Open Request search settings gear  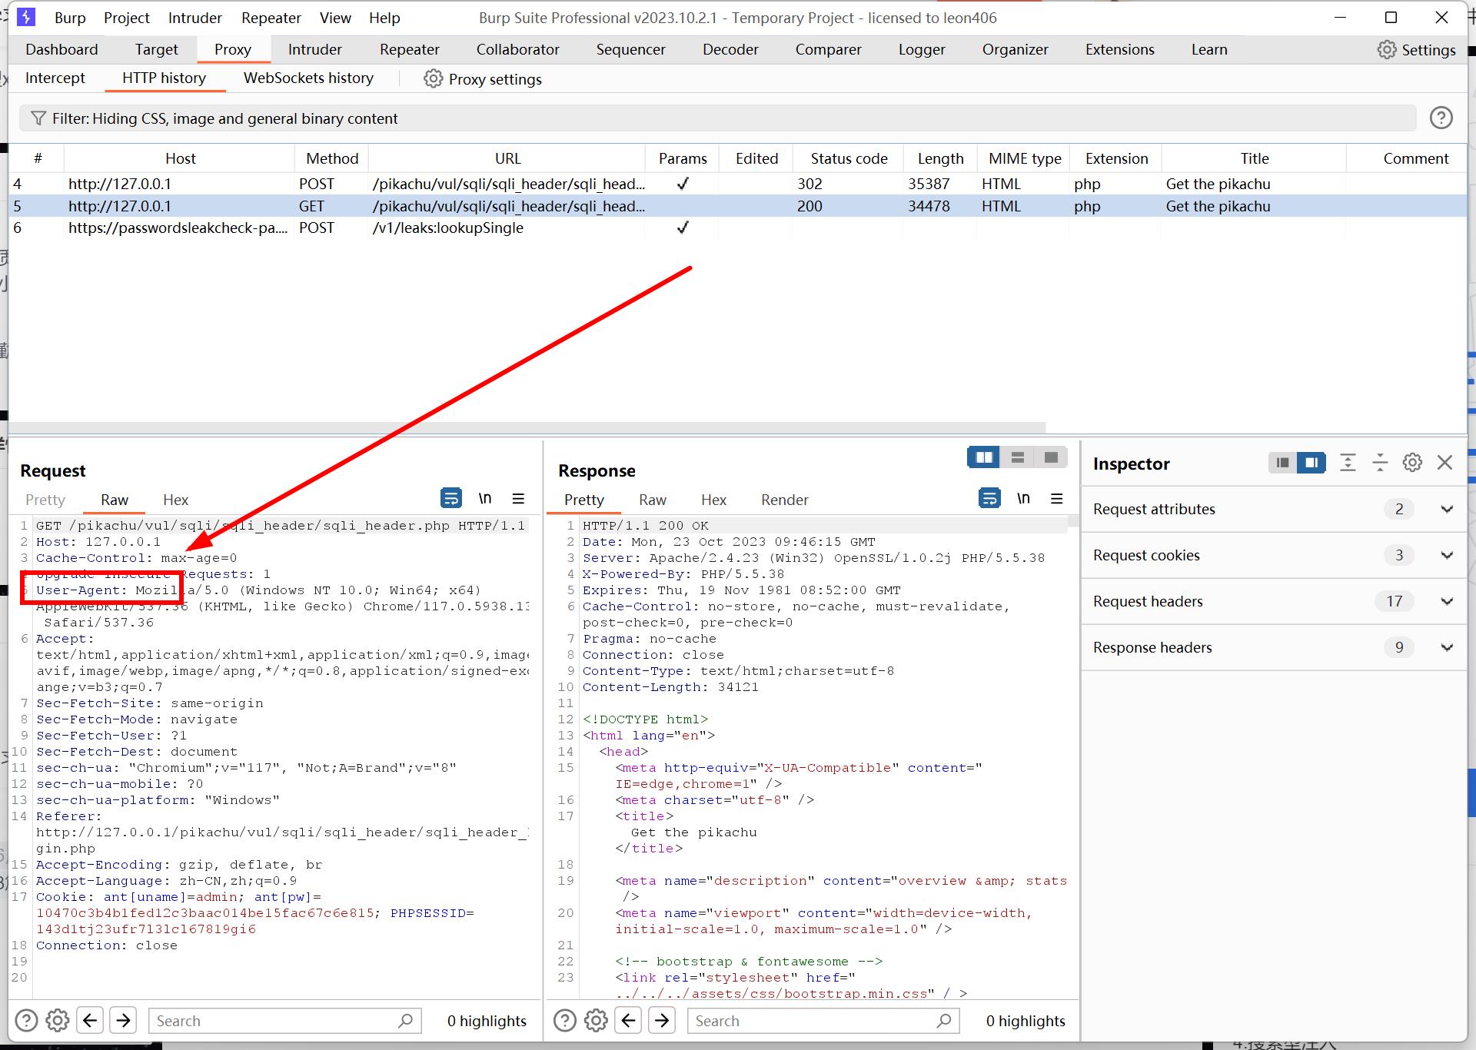tap(58, 1021)
